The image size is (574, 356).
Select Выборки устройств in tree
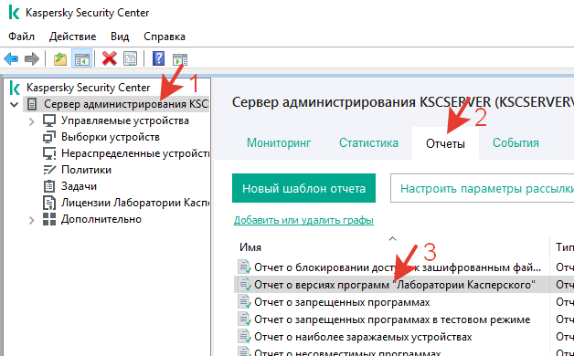tap(111, 137)
